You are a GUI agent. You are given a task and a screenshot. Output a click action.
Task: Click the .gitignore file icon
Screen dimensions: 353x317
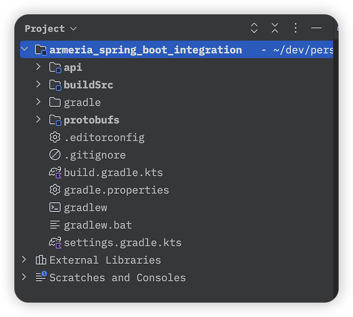point(55,155)
